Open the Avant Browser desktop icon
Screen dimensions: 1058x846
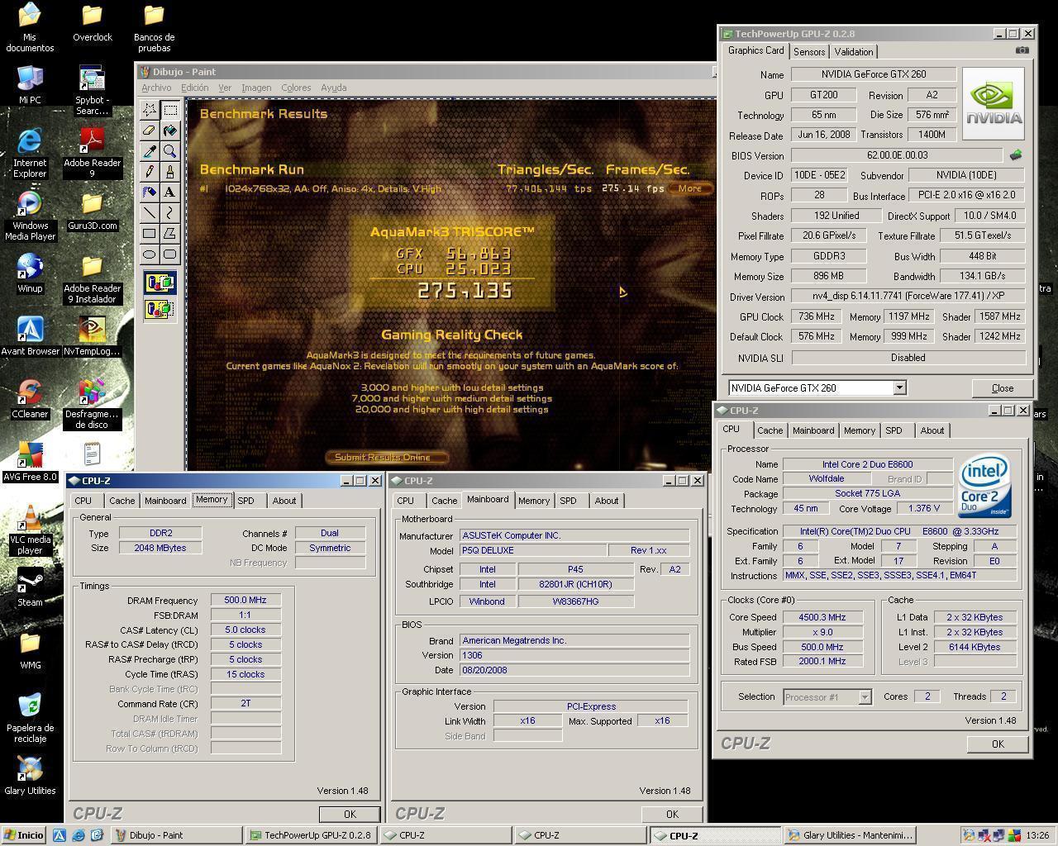pyautogui.click(x=30, y=336)
